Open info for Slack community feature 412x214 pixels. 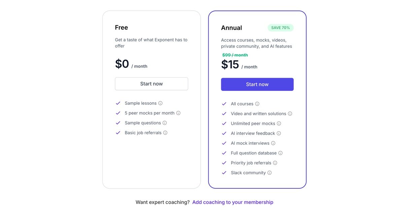270,173
